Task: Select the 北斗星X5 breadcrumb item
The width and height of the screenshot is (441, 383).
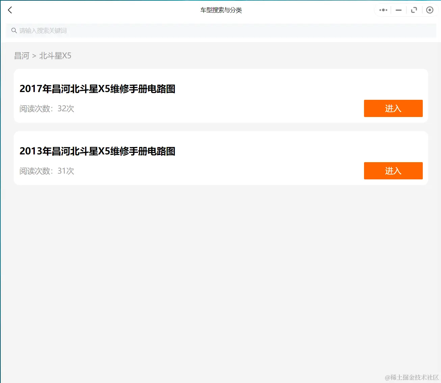Action: pos(55,55)
